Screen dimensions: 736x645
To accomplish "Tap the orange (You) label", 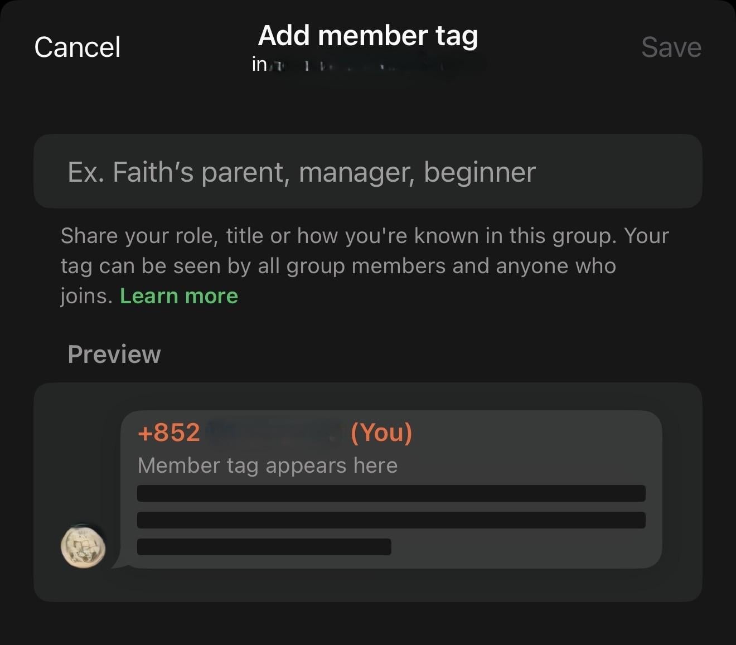I will tap(381, 433).
